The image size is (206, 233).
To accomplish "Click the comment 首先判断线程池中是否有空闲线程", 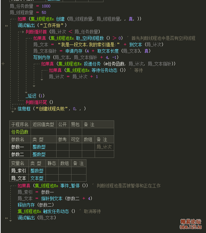I will pyautogui.click(x=163, y=38).
